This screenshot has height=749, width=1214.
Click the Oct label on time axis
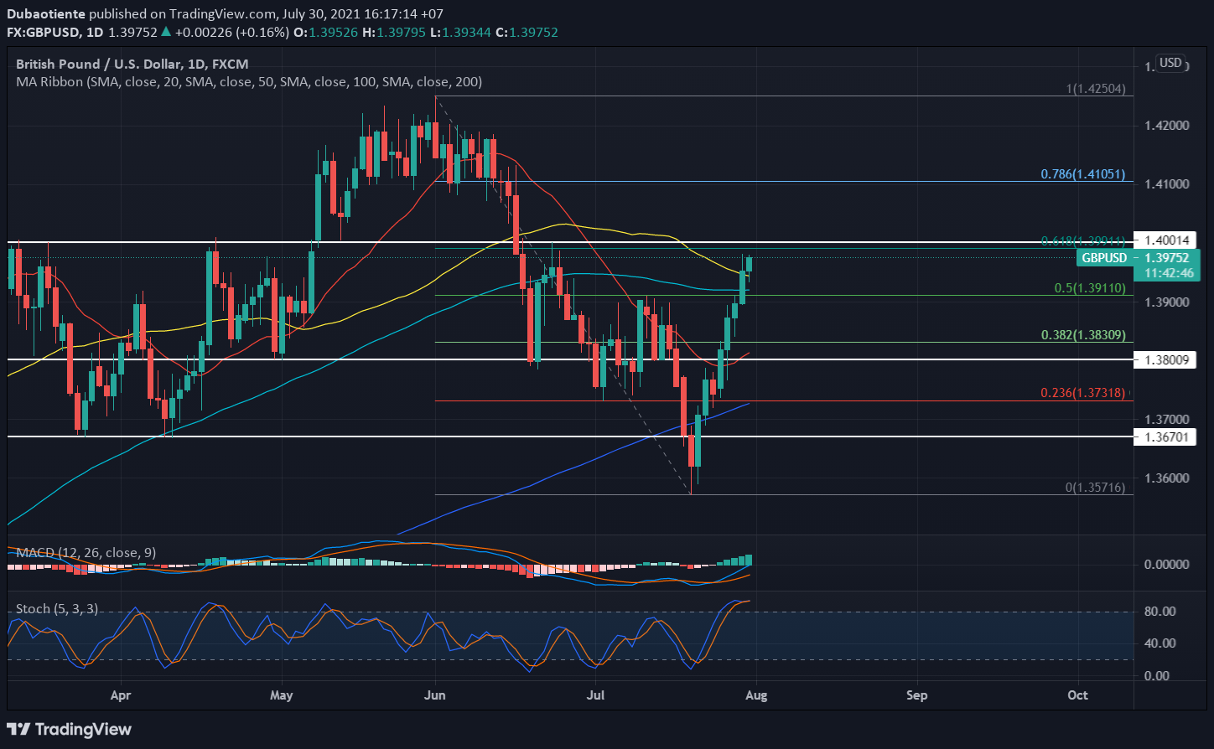pyautogui.click(x=1078, y=695)
